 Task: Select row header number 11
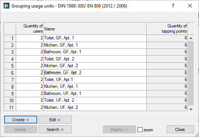10,107
